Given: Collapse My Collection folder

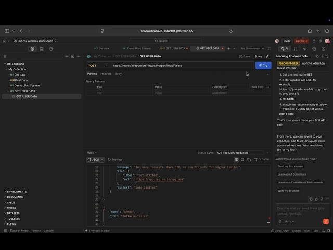Looking at the screenshot, I should click(6, 69).
